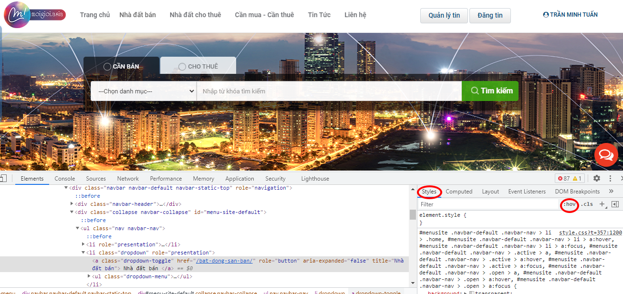
Task: Click the Quản lý tin button
Action: point(444,15)
